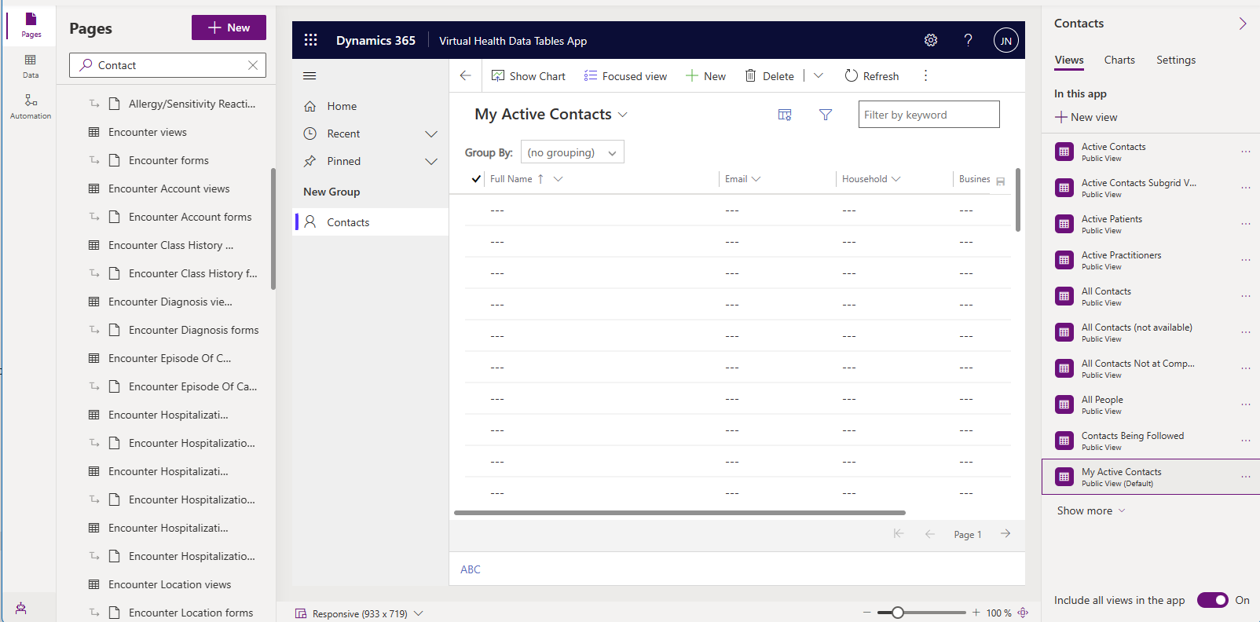1260x622 pixels.
Task: Click the Delete command
Action: 769,76
